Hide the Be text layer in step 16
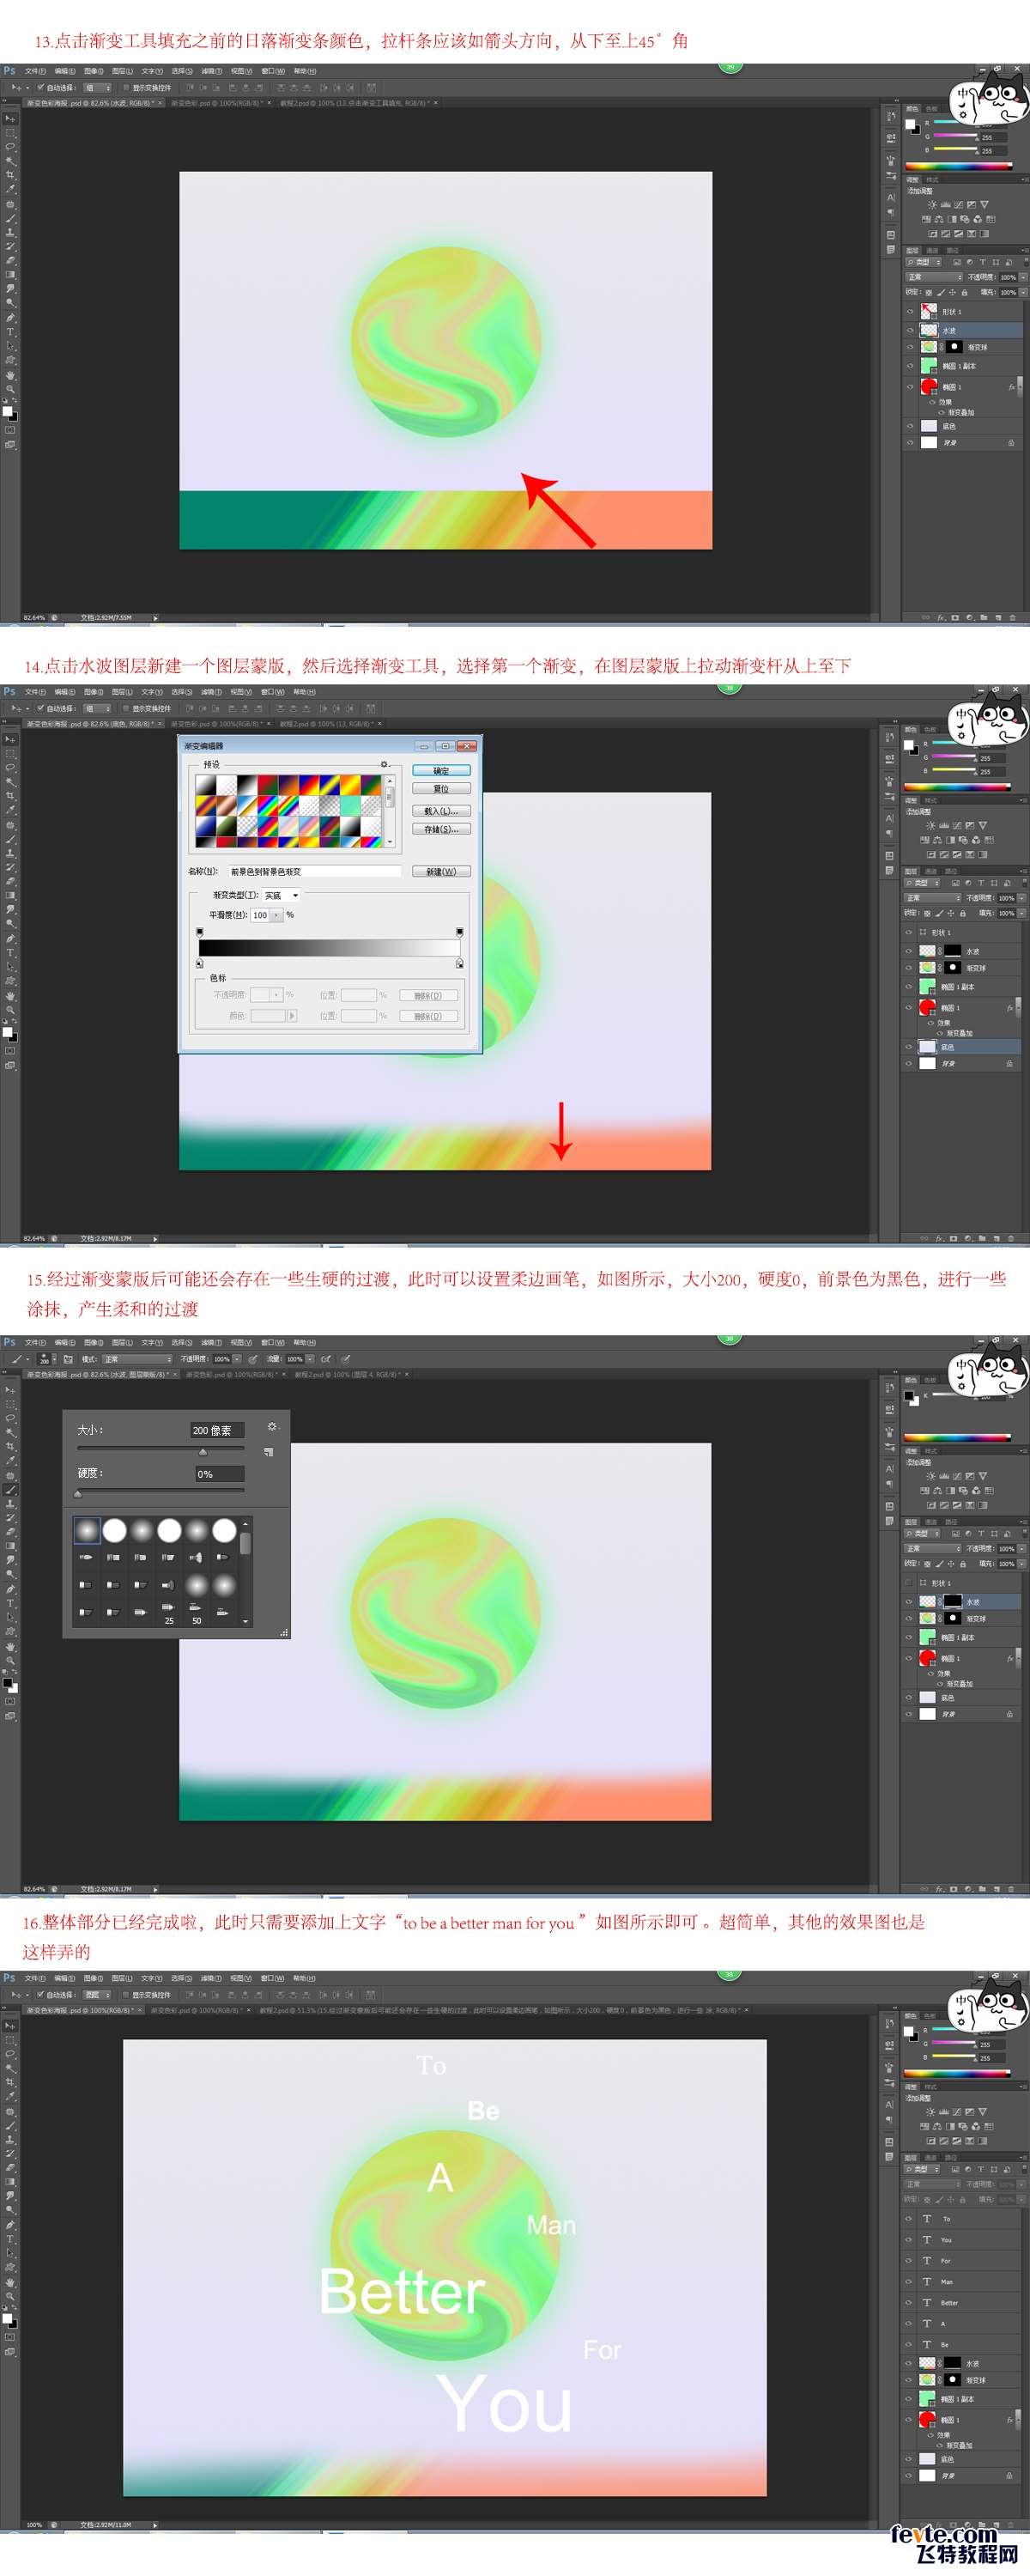This screenshot has height=2576, width=1030. [x=909, y=2344]
